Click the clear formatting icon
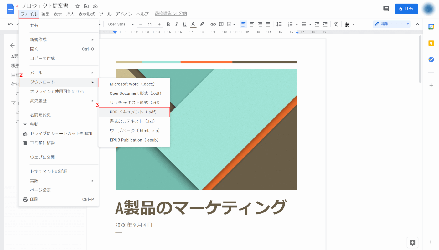This screenshot has width=439, height=250. [x=336, y=24]
